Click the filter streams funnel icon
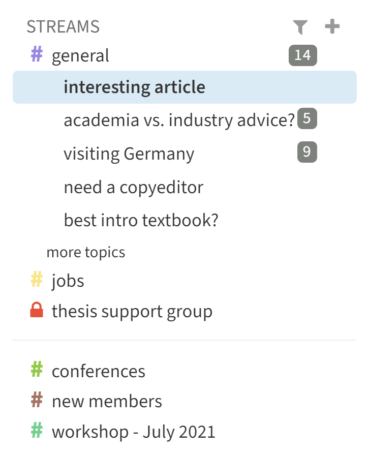 pyautogui.click(x=300, y=27)
